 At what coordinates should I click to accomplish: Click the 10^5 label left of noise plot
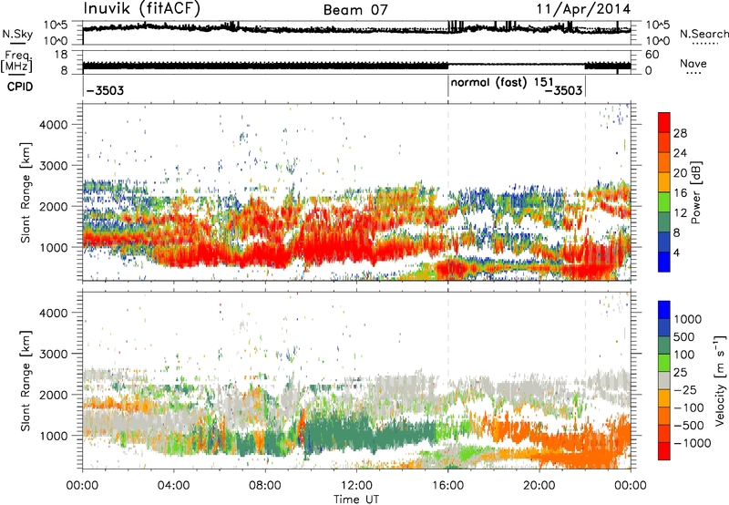click(x=56, y=25)
